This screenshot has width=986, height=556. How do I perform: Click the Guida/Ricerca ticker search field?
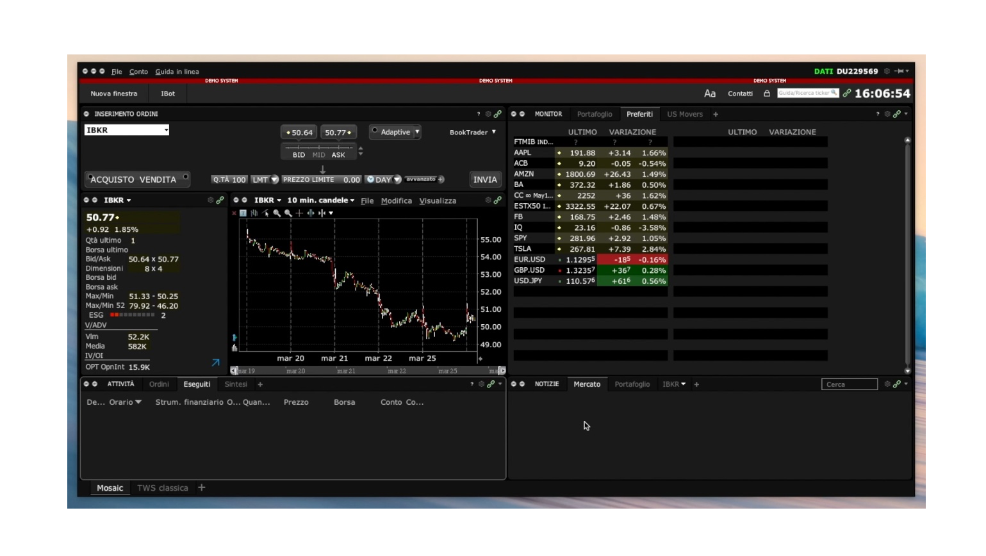808,93
